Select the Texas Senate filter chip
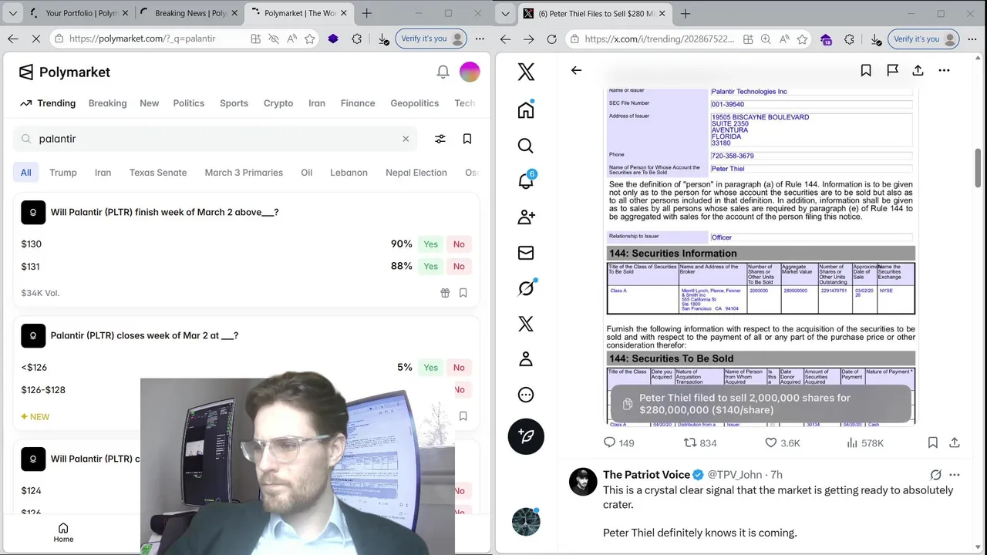Viewport: 987px width, 555px height. pos(158,173)
